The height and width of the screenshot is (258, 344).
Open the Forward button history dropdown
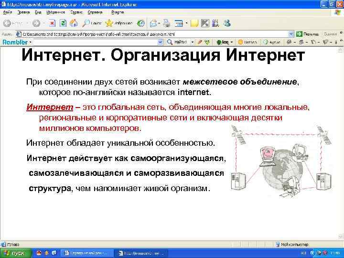pyautogui.click(x=44, y=23)
